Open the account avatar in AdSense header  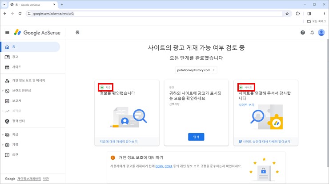(321, 33)
